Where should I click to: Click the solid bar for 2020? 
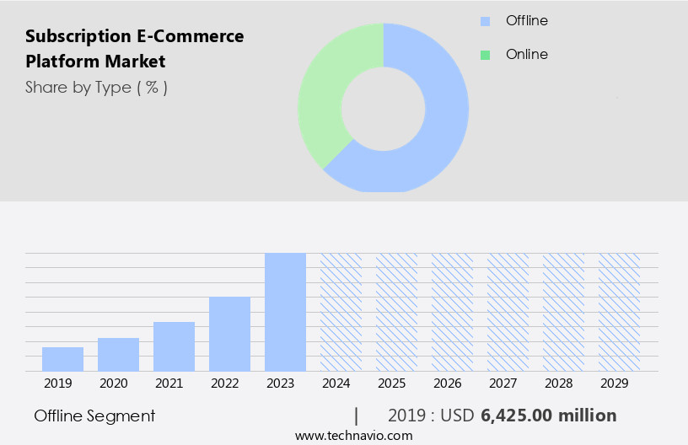pyautogui.click(x=118, y=354)
